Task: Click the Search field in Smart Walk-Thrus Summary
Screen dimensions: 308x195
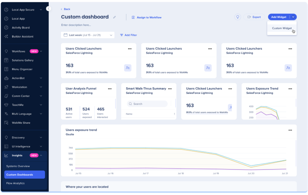Action: click(147, 104)
